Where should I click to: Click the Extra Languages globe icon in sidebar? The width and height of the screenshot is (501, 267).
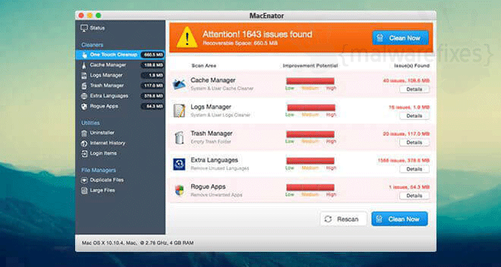coord(84,96)
